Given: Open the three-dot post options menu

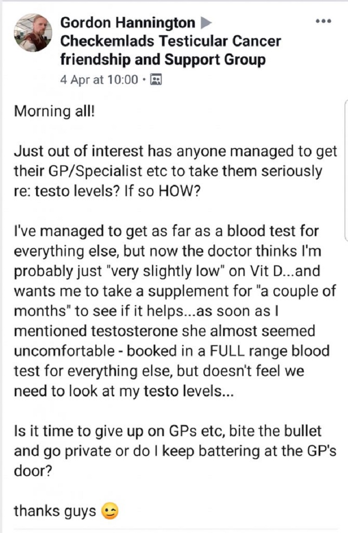Looking at the screenshot, I should 322,22.
